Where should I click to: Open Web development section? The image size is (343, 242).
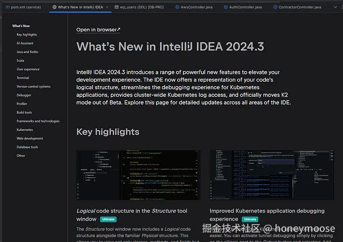point(30,138)
